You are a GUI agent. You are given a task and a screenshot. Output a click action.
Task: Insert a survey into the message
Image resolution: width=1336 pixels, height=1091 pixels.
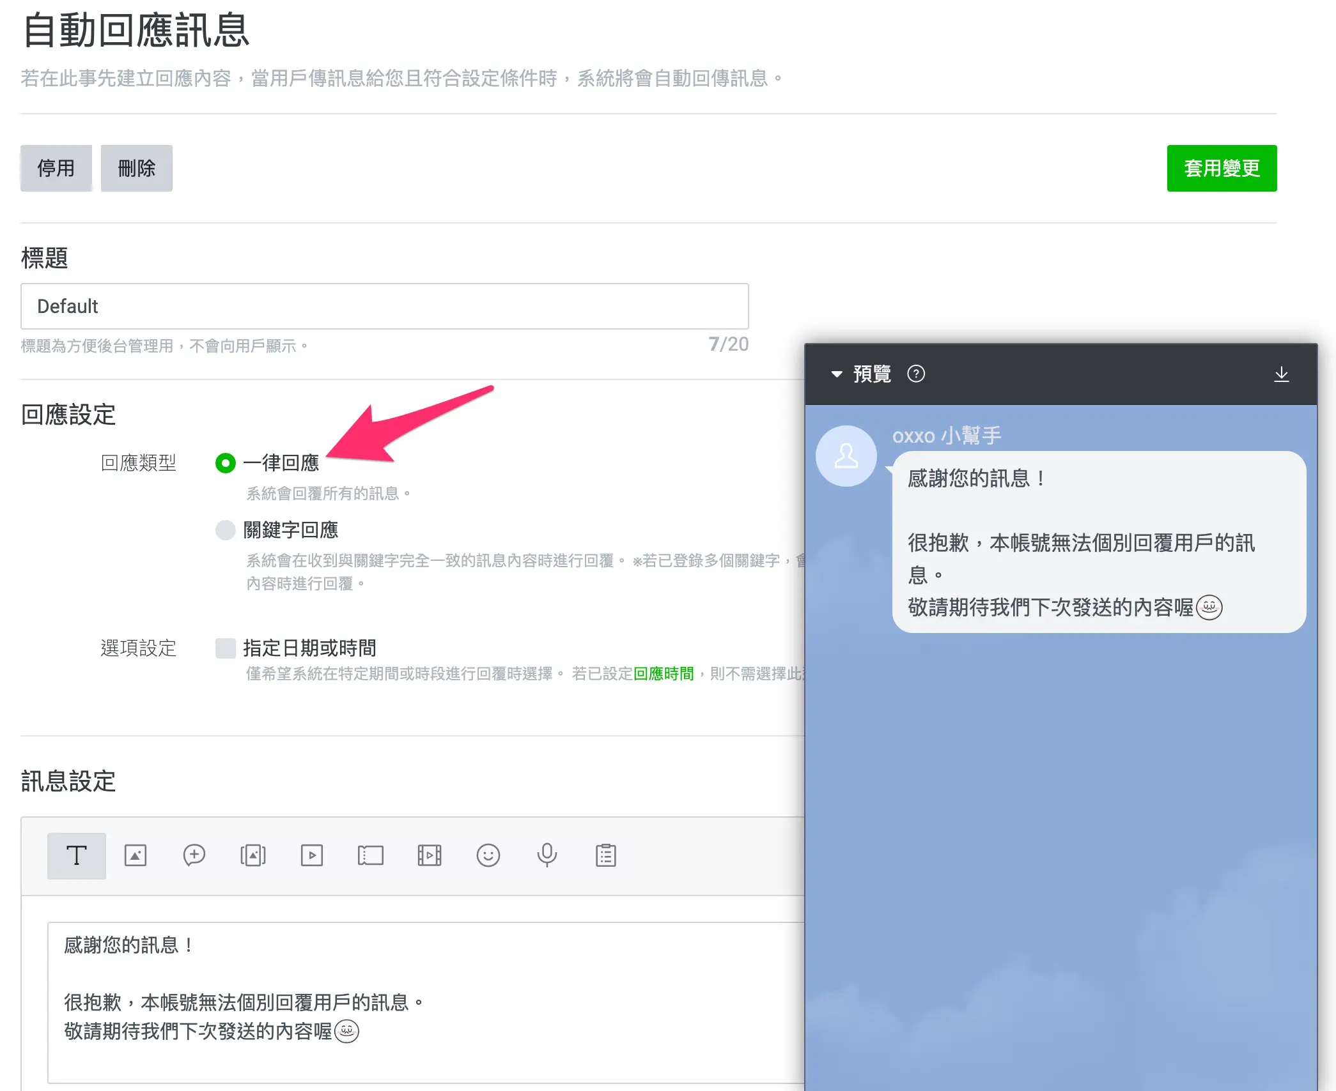point(605,856)
